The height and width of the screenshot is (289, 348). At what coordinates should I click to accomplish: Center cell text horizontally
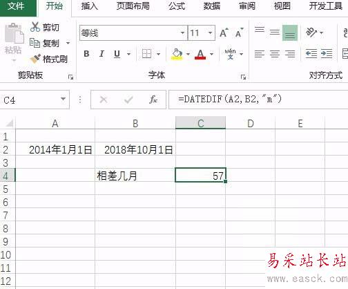click(275, 54)
